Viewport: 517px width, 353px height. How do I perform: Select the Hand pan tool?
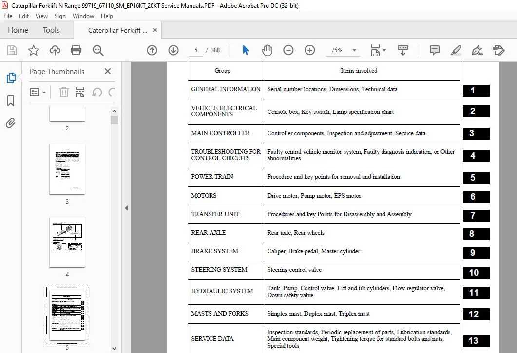coord(267,50)
